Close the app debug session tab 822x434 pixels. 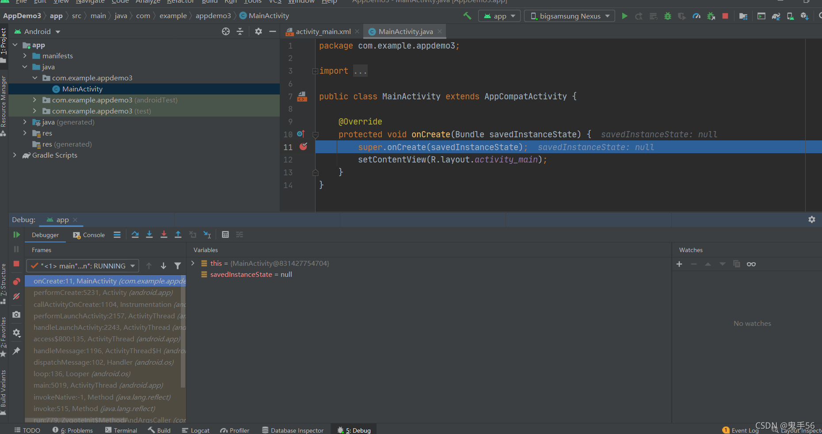75,219
